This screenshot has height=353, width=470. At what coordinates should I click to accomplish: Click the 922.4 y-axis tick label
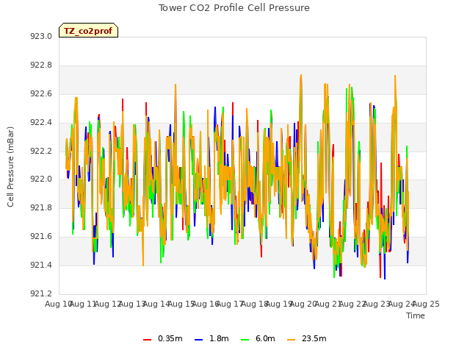41,123
